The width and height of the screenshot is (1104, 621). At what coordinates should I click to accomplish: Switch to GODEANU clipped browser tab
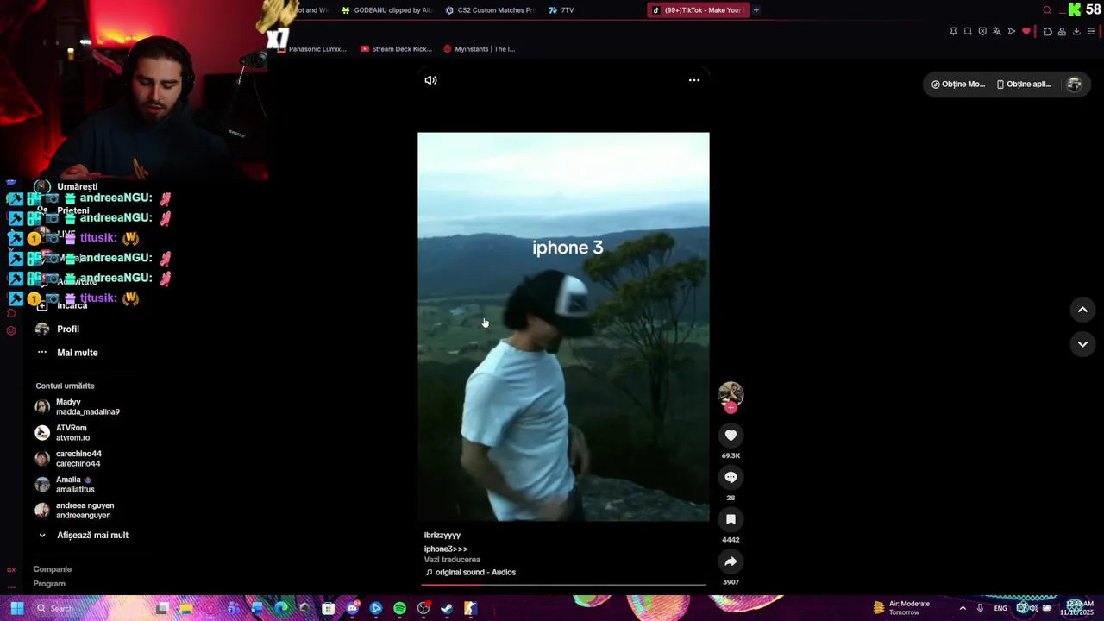coord(386,10)
